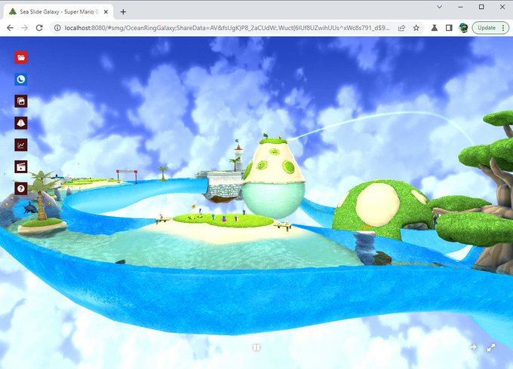Open the games folder panel icon

pos(21,57)
